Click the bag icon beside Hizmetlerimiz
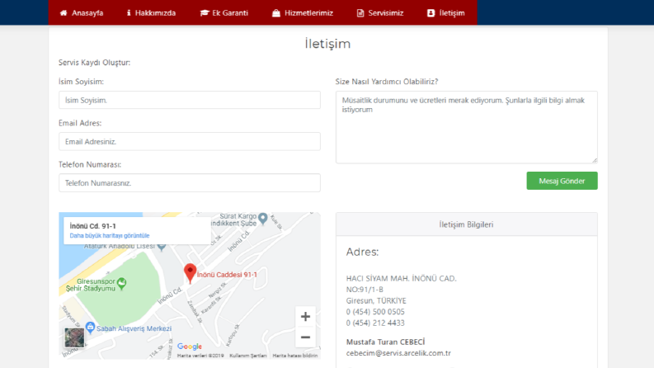 (x=276, y=13)
